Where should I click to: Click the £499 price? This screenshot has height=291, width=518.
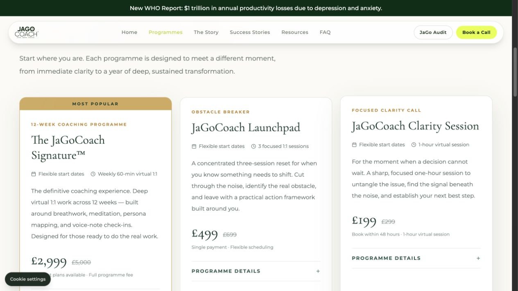point(205,234)
